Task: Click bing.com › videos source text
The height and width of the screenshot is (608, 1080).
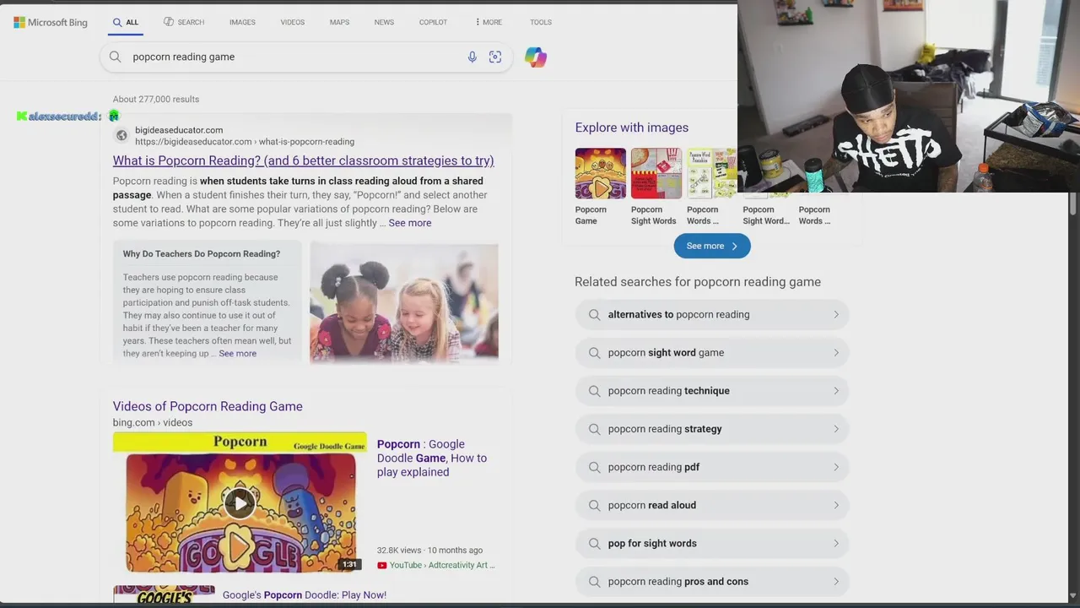Action: coord(153,422)
